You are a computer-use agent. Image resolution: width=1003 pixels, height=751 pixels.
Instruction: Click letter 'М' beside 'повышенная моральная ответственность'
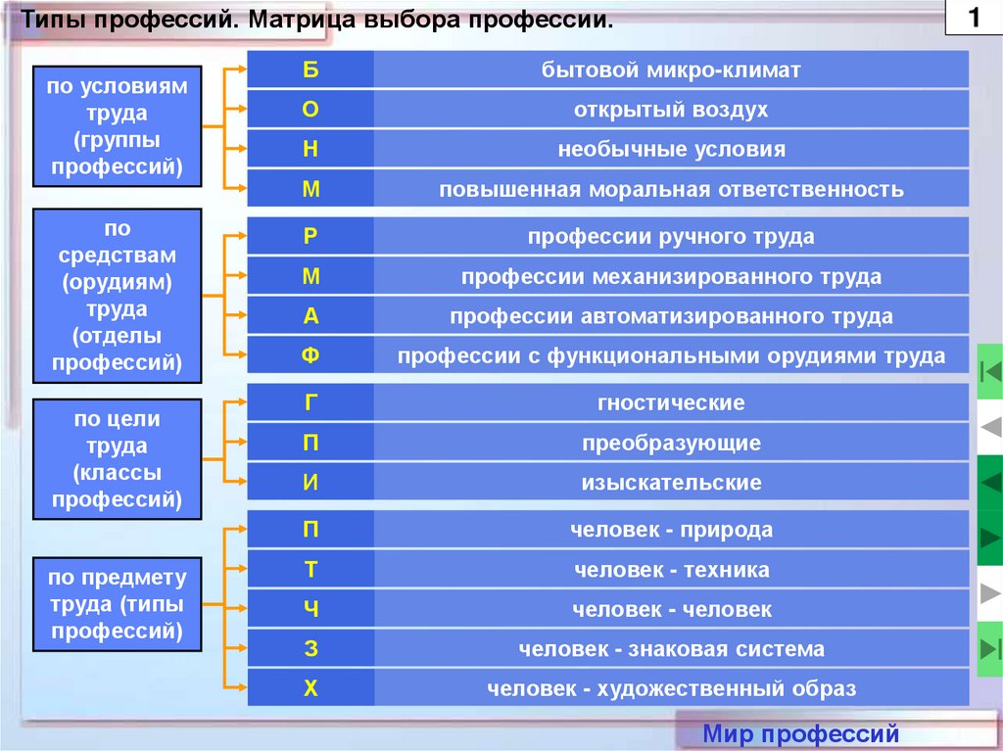pos(310,189)
